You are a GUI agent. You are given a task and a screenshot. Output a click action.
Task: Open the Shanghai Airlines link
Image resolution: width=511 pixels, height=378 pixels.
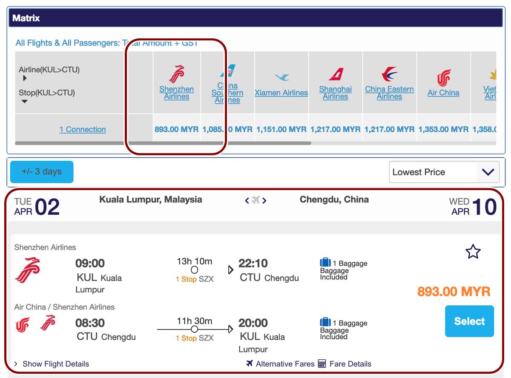[336, 93]
